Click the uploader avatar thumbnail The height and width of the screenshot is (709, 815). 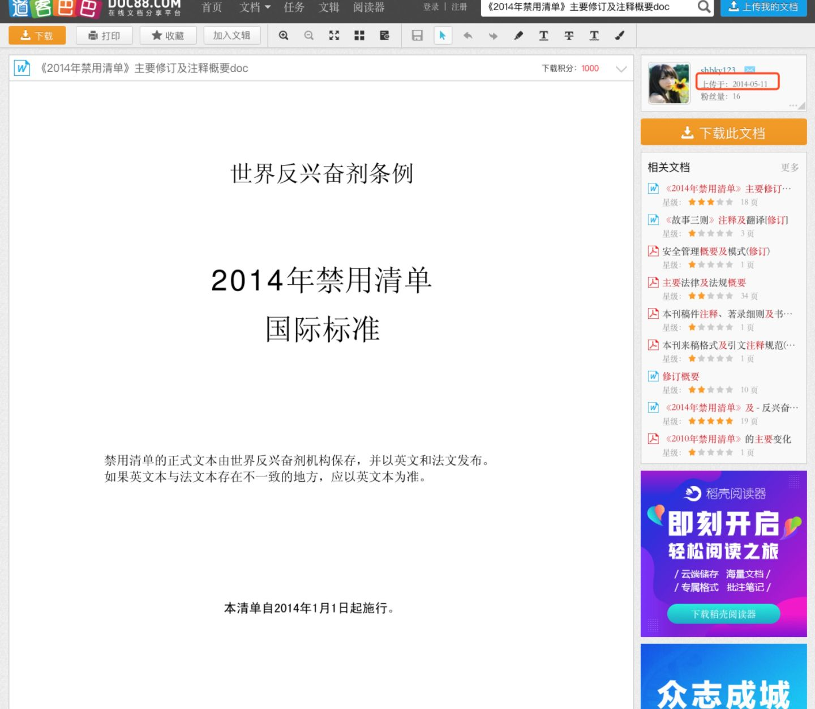coord(669,83)
